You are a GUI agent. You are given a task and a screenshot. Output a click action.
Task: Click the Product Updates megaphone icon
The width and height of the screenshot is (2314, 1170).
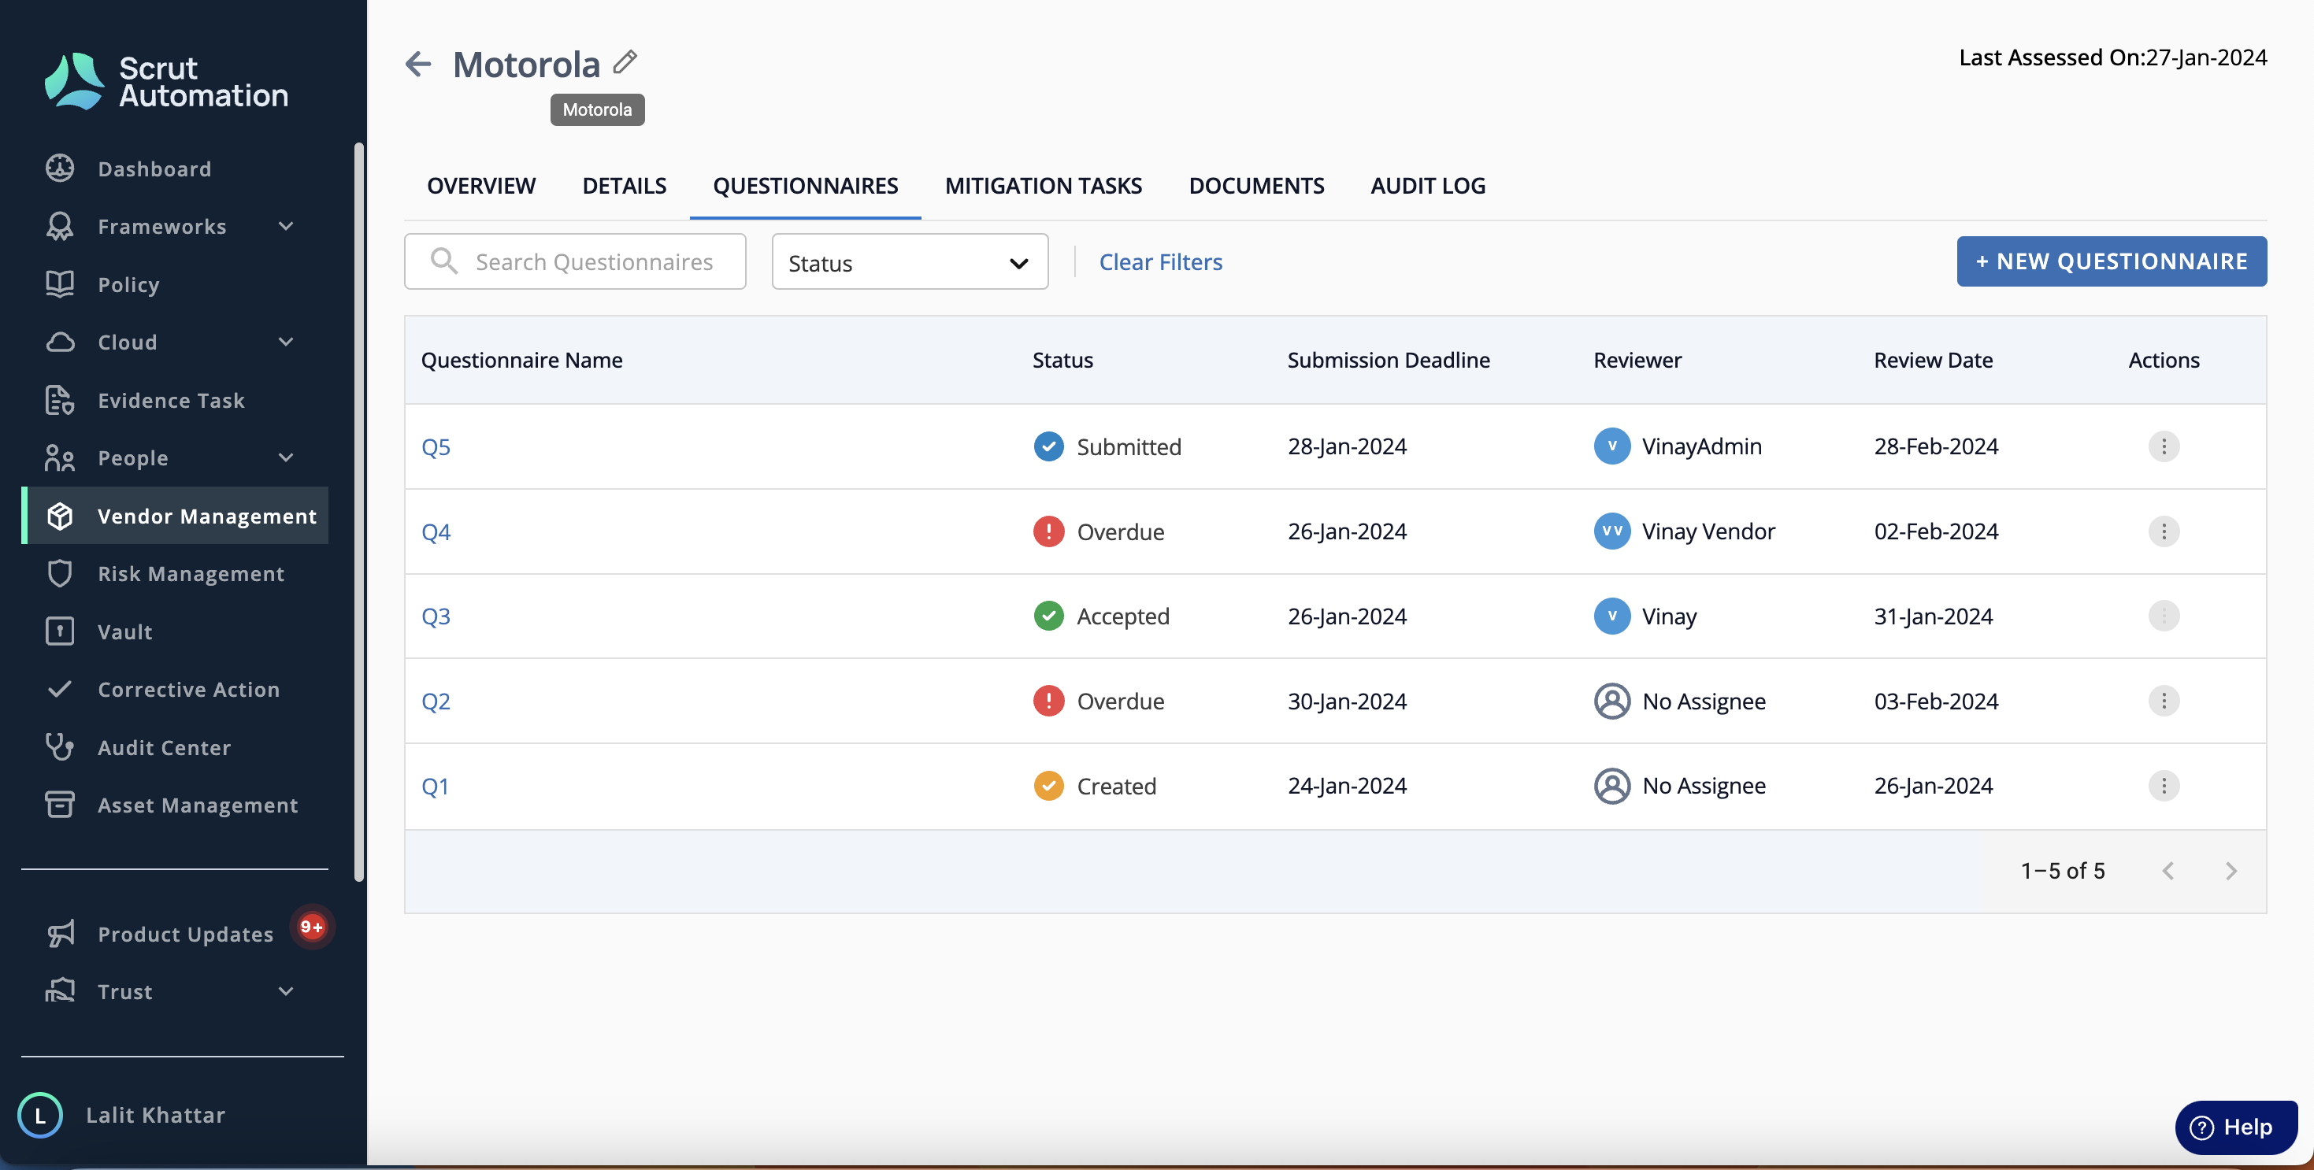point(59,934)
